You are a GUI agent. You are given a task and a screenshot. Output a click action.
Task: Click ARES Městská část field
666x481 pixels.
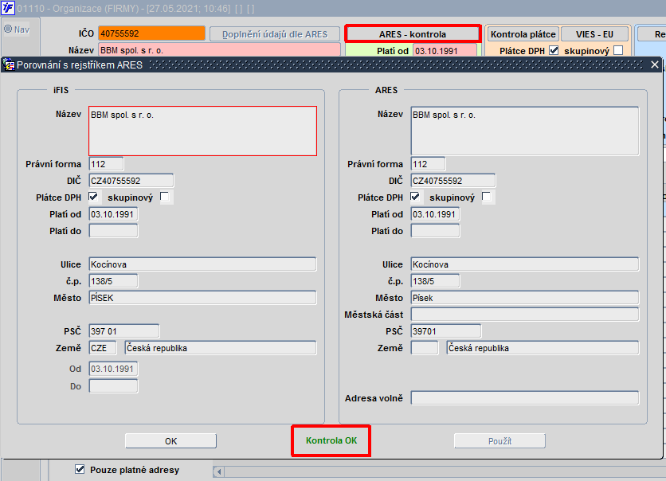(524, 314)
